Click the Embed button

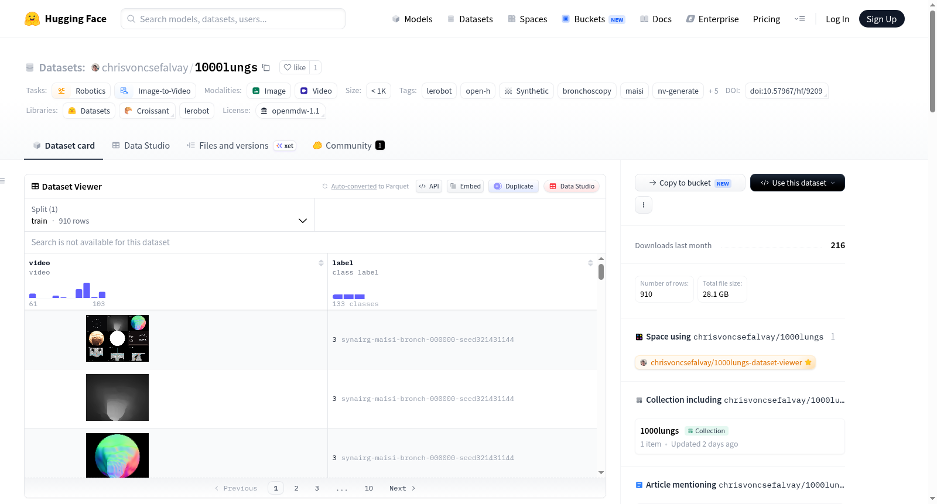pos(465,186)
